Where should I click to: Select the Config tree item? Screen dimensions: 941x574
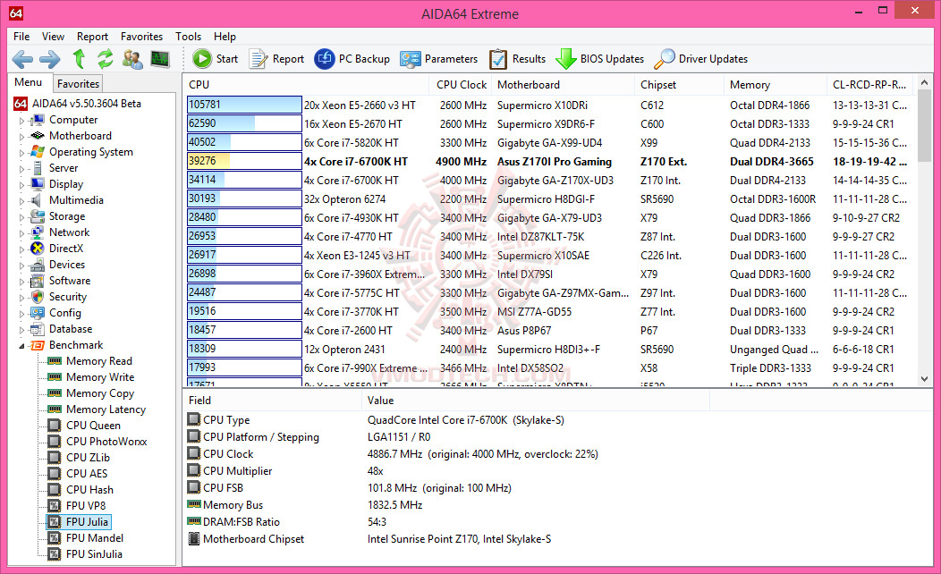tap(64, 313)
